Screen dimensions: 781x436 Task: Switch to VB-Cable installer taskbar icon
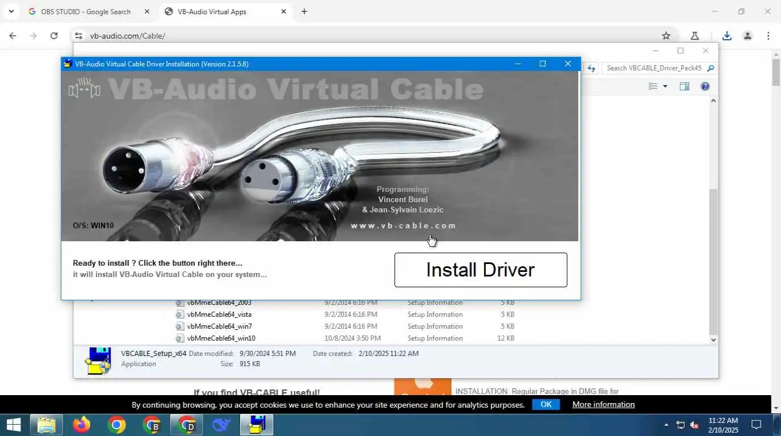click(257, 425)
